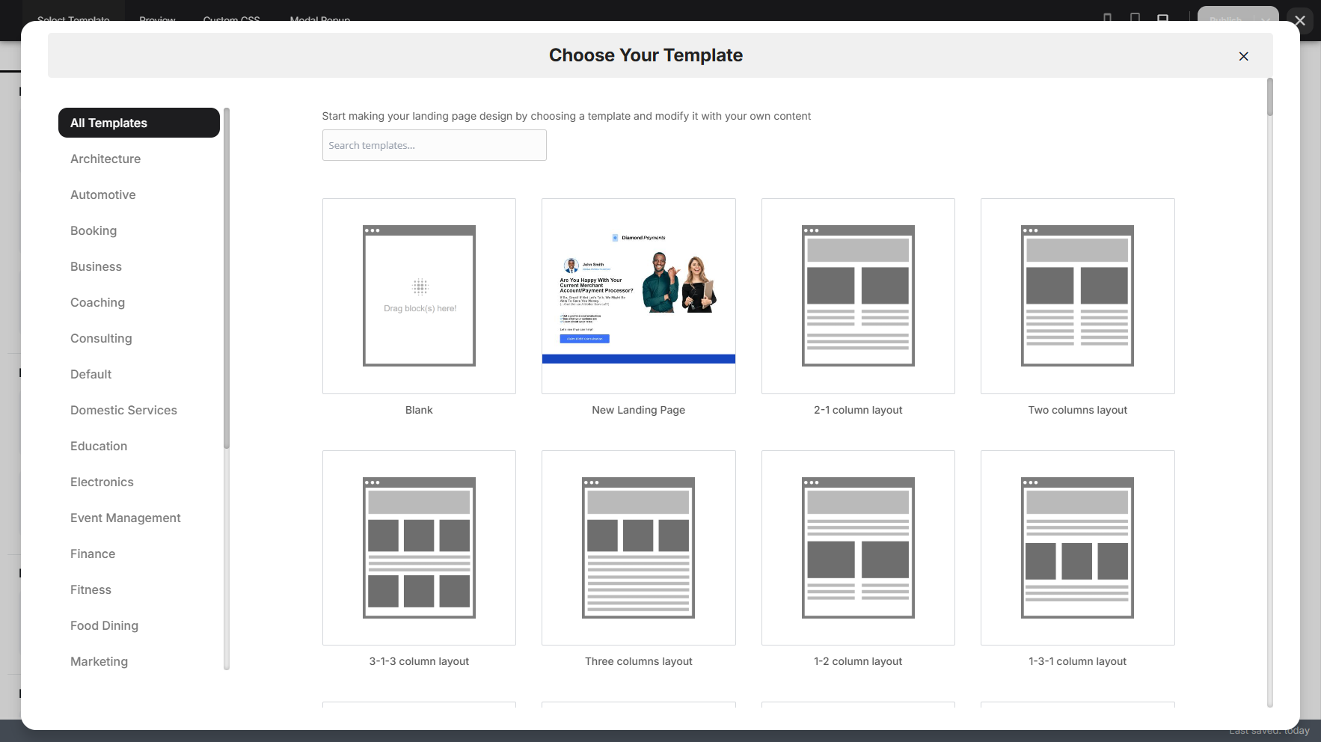Image resolution: width=1321 pixels, height=742 pixels.
Task: Close the Choose Your Template dialog
Action: pos(1243,56)
